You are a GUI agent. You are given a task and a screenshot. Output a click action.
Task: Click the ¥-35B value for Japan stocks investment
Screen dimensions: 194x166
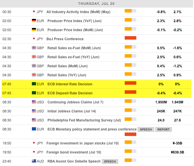(177, 143)
